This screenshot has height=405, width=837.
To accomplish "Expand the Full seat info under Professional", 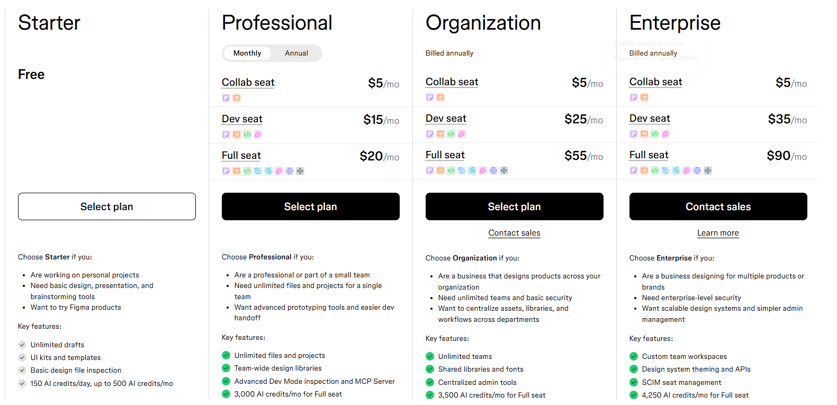I will [x=241, y=155].
